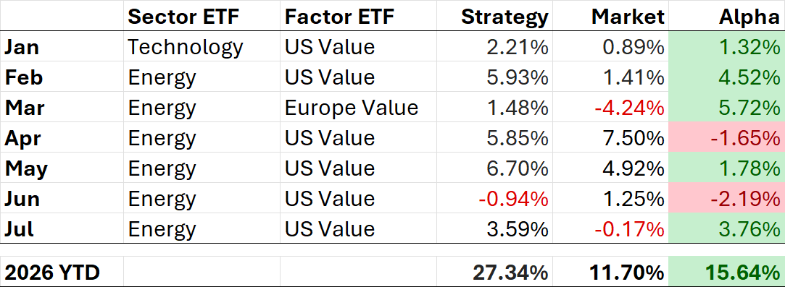
Task: Select the pink -1.65% alpha cell
Action: (726, 138)
